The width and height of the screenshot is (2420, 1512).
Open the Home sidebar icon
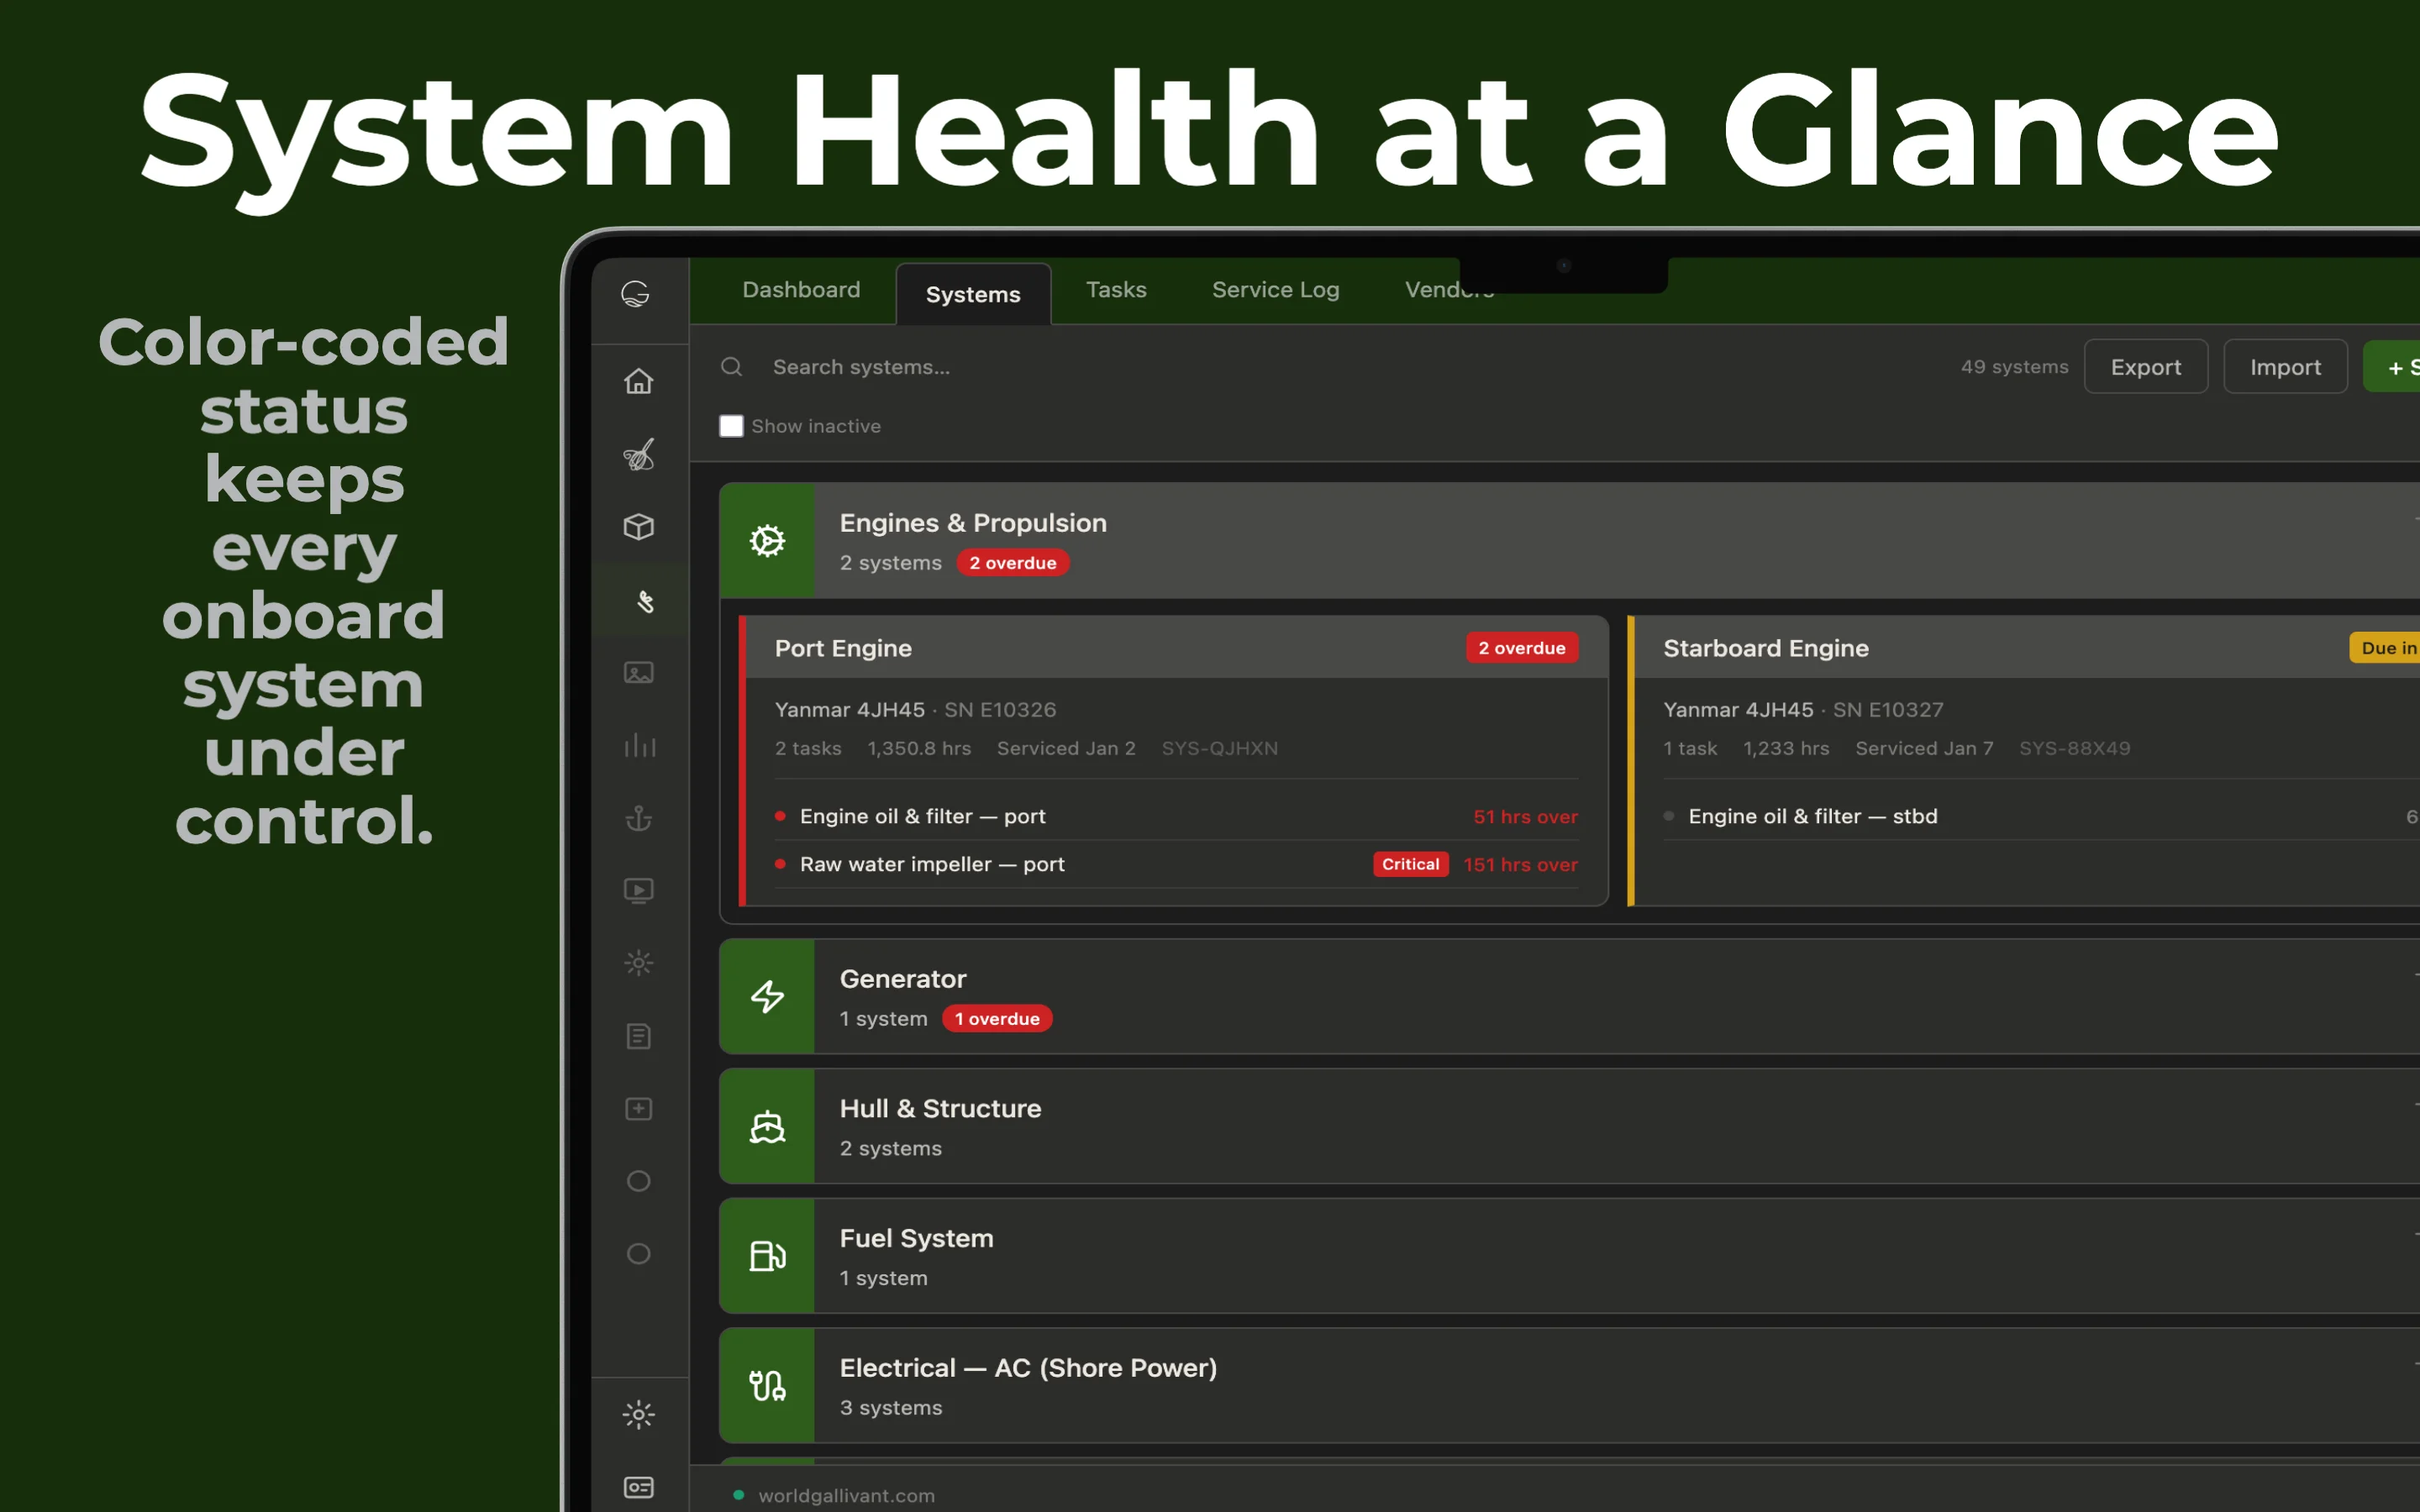pyautogui.click(x=638, y=381)
